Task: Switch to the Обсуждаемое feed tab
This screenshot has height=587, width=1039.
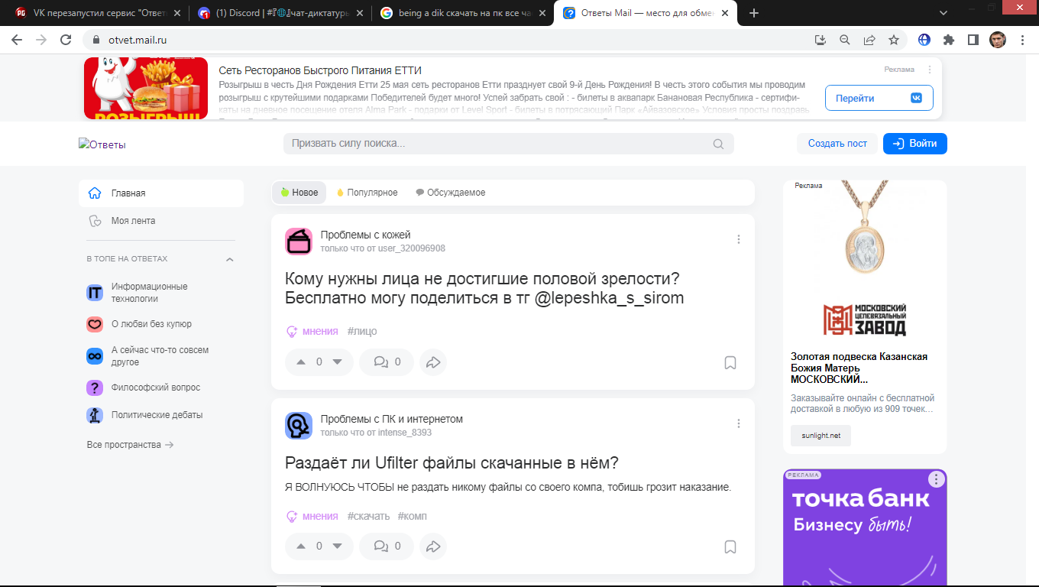Action: pyautogui.click(x=450, y=193)
